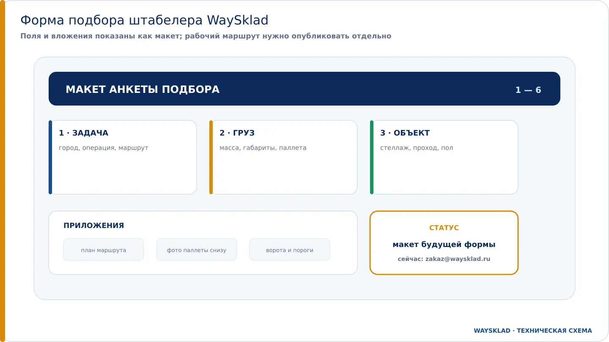Select the "3 · ОБЪЕКТ" card heading
The width and height of the screenshot is (609, 342).
(x=405, y=133)
